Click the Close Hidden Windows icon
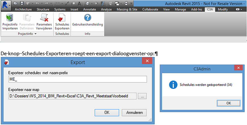Image resolution: width=247 pixels, height=125 pixels. coord(111,3)
